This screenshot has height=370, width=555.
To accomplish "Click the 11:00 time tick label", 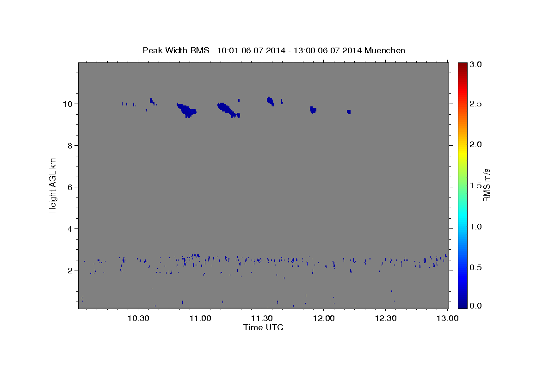I will pos(200,319).
